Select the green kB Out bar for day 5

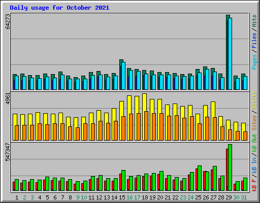[x=47, y=184]
